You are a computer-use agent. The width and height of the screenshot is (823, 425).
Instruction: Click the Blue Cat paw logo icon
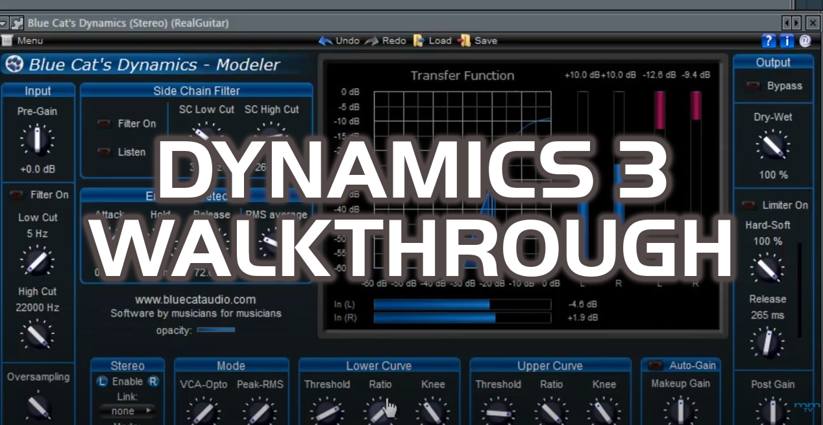click(15, 65)
